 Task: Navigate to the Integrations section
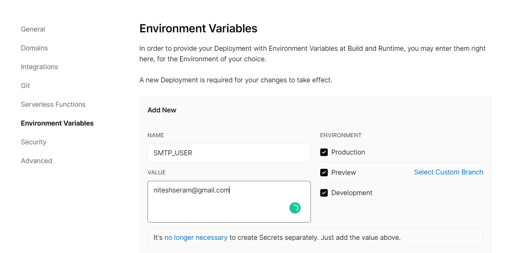pyautogui.click(x=40, y=67)
